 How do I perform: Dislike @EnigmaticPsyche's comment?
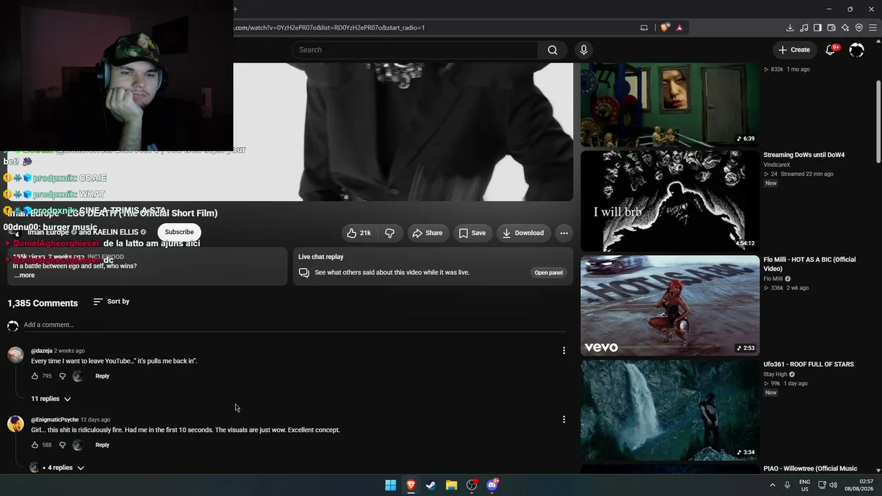click(62, 445)
